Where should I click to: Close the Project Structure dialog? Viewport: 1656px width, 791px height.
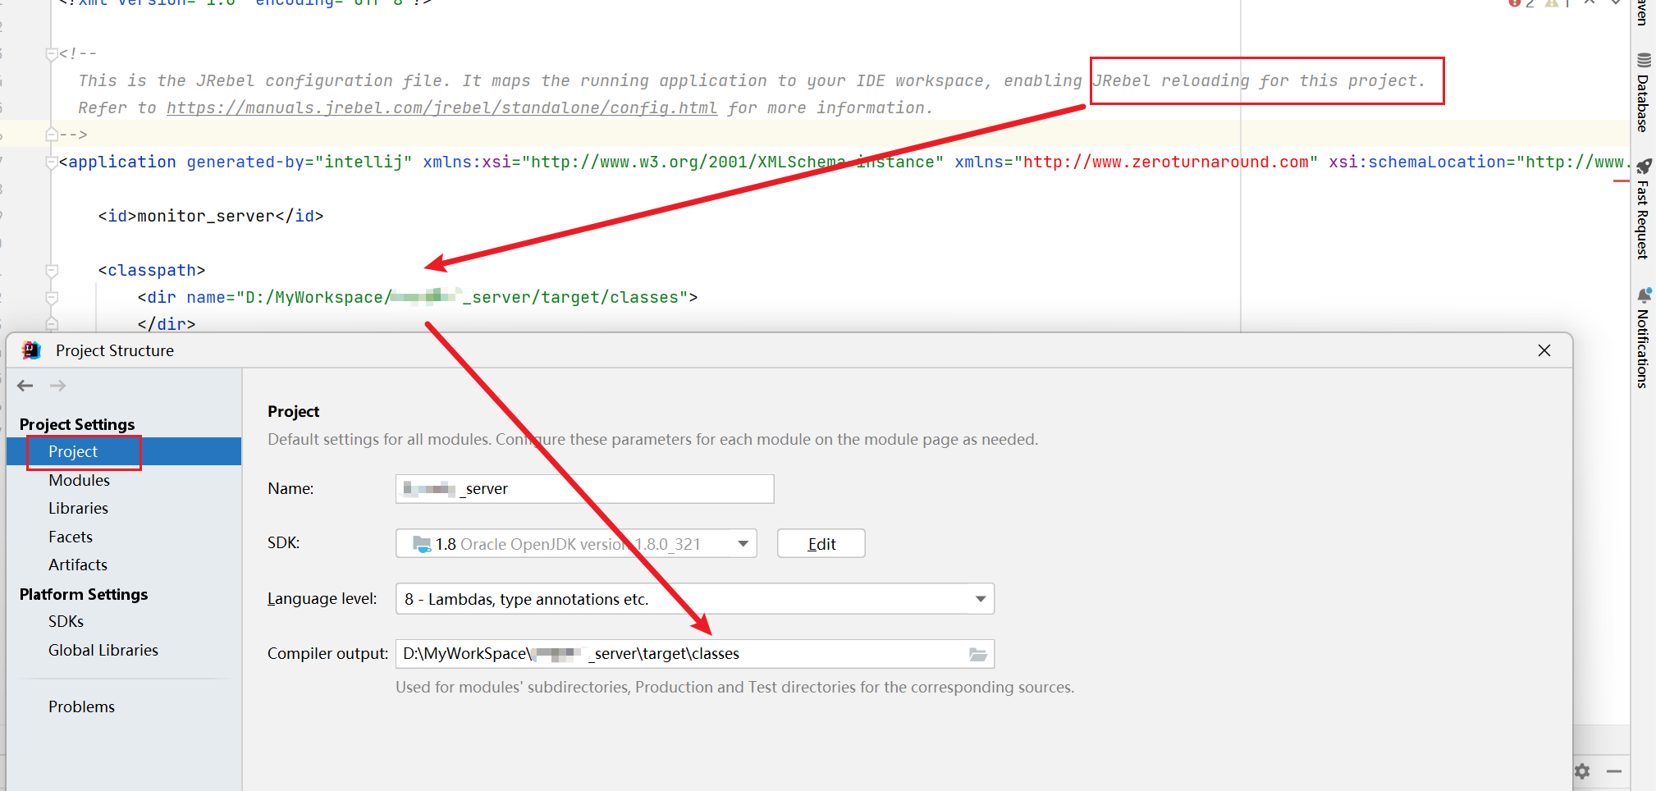[x=1544, y=350]
